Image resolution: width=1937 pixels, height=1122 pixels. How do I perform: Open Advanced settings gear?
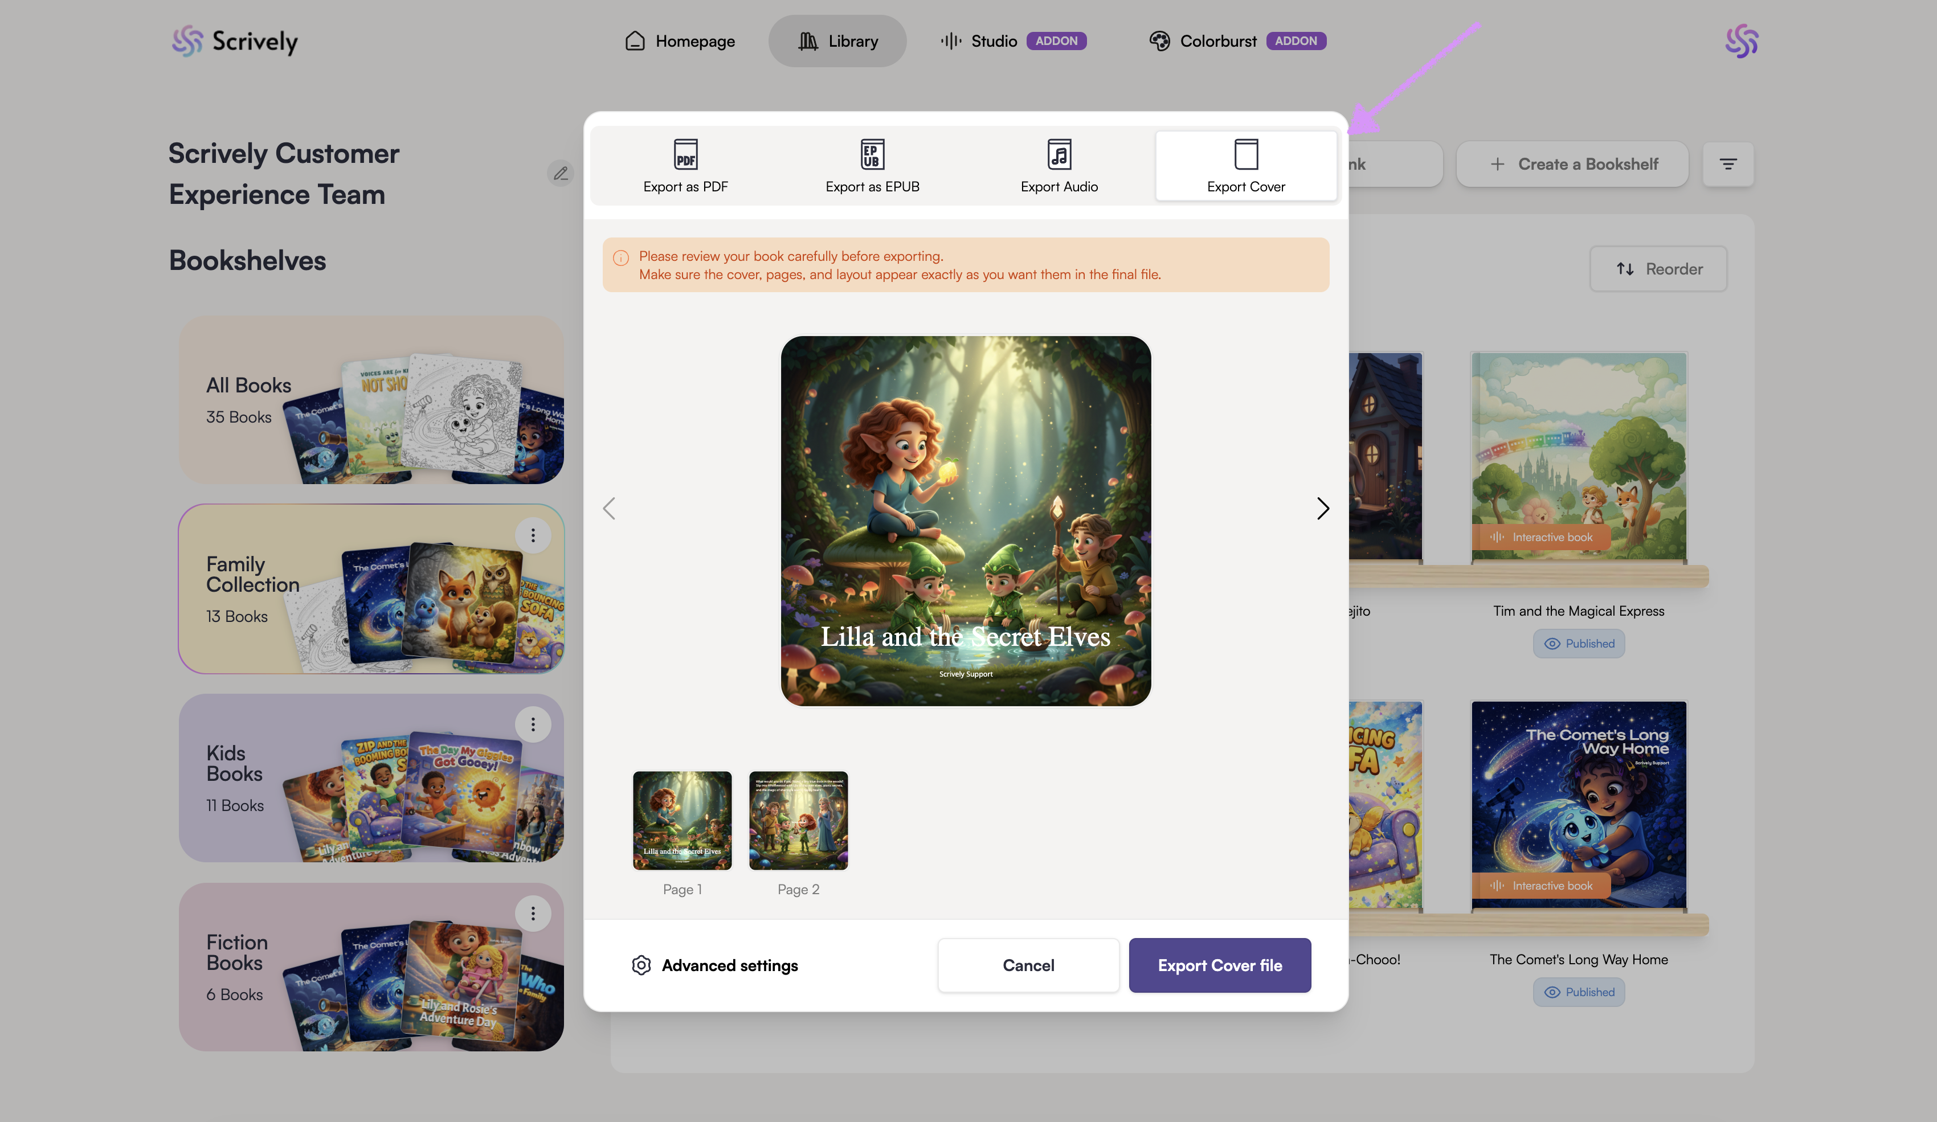coord(641,965)
